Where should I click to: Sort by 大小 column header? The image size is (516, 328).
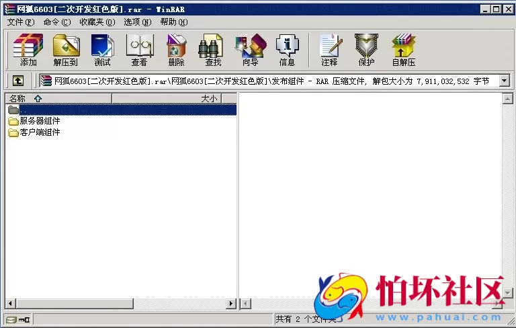tap(175, 99)
